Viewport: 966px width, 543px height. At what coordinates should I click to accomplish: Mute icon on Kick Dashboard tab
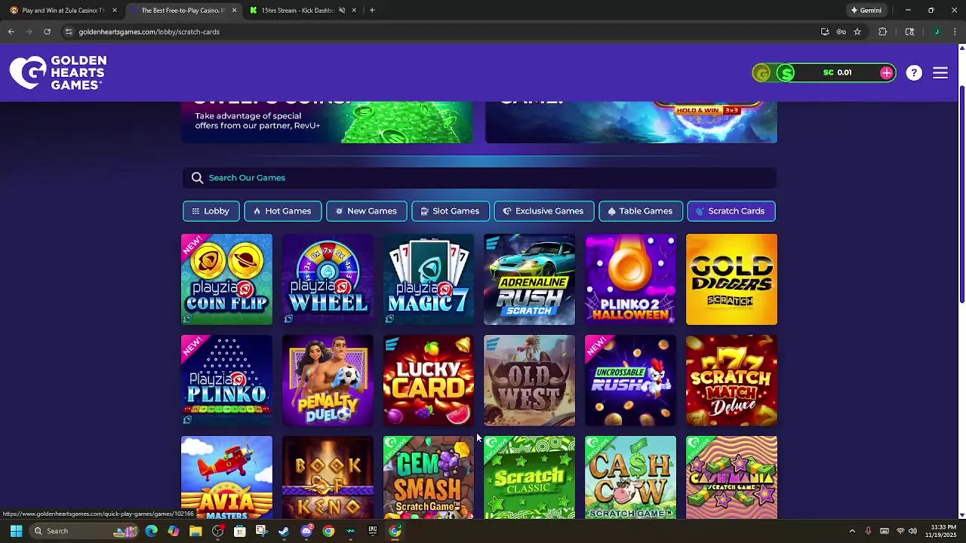[x=342, y=11]
